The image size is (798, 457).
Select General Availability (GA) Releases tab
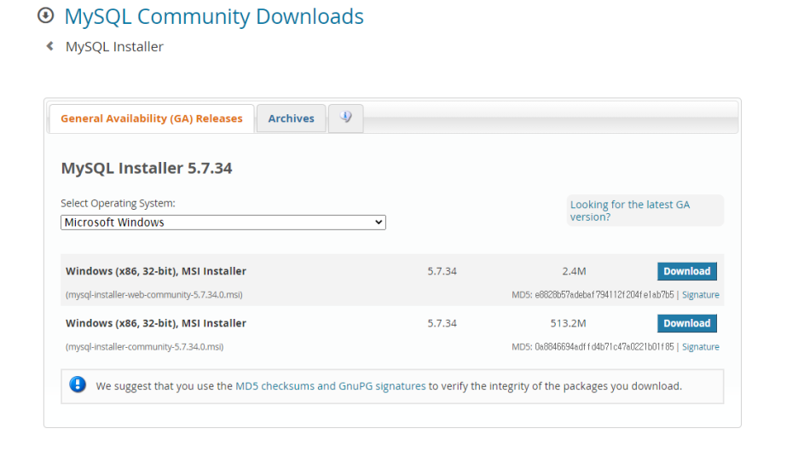[152, 119]
